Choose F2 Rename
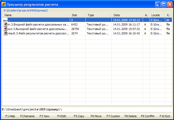Image resolution: width=174 pixels, height=120 pixels. click(x=27, y=116)
